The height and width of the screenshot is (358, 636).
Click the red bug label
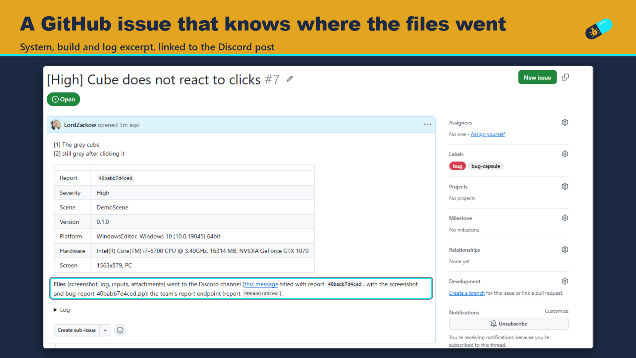coord(457,166)
